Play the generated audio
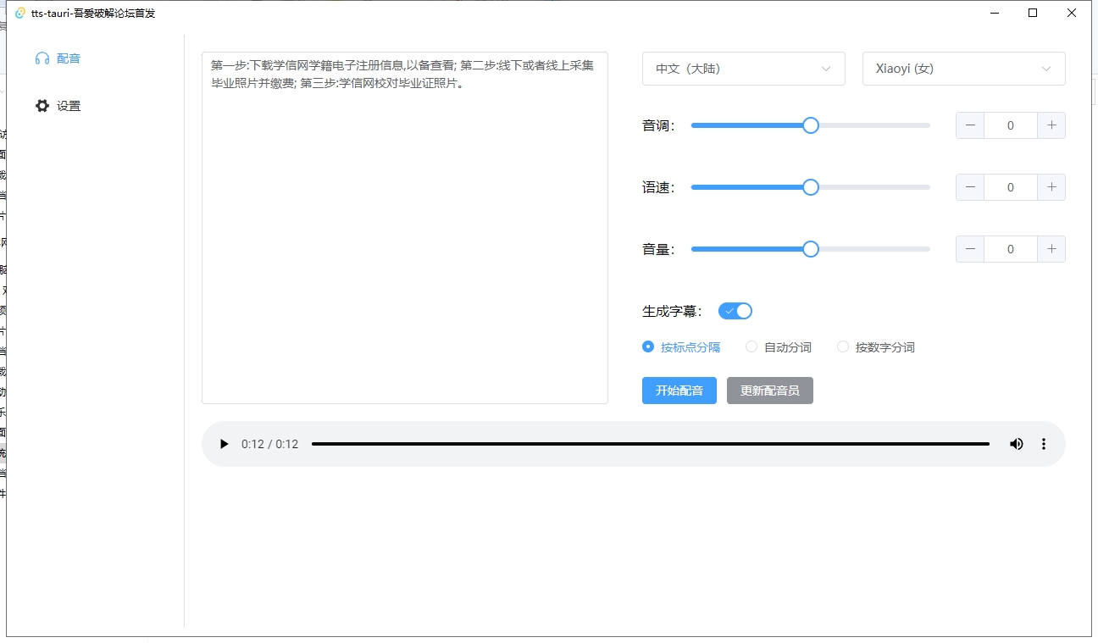Screen dimensions: 1098x643 [x=224, y=443]
